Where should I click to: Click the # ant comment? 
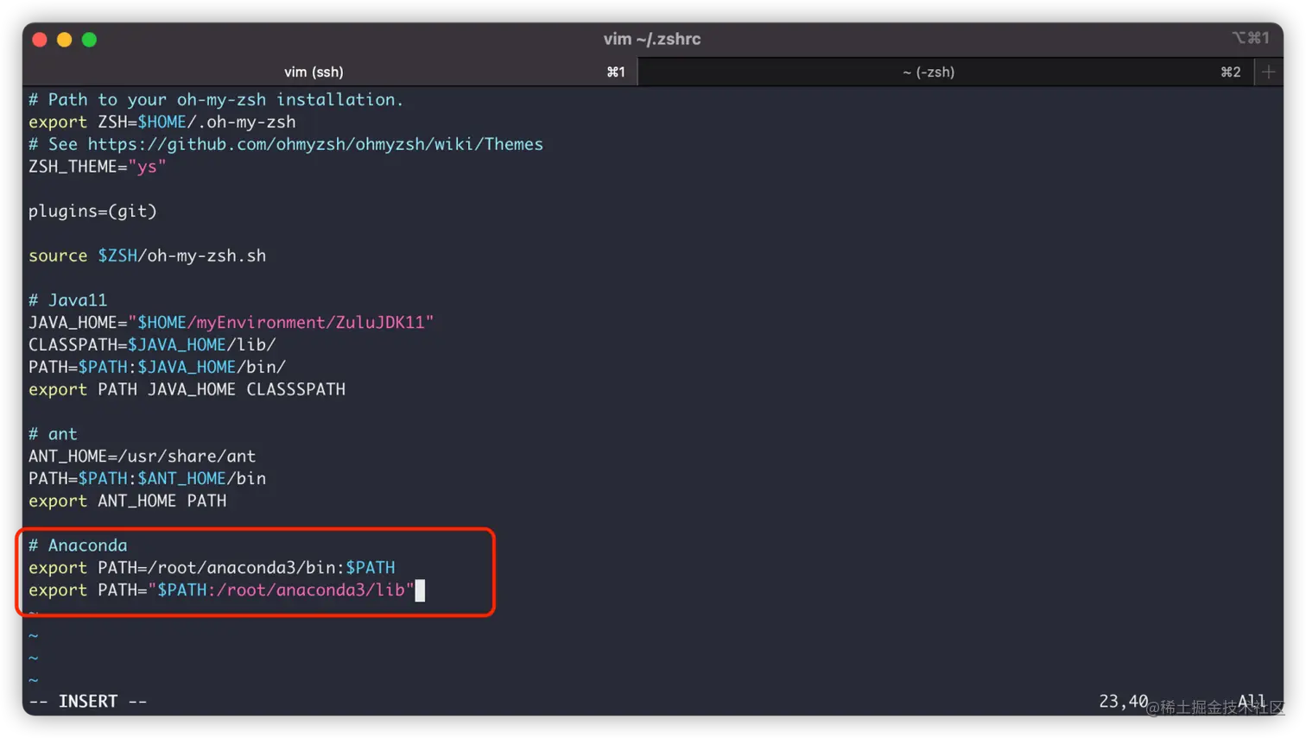click(x=53, y=434)
